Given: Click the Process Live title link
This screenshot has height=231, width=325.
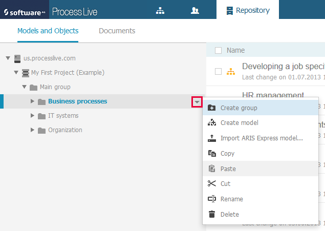Looking at the screenshot, I should click(75, 12).
